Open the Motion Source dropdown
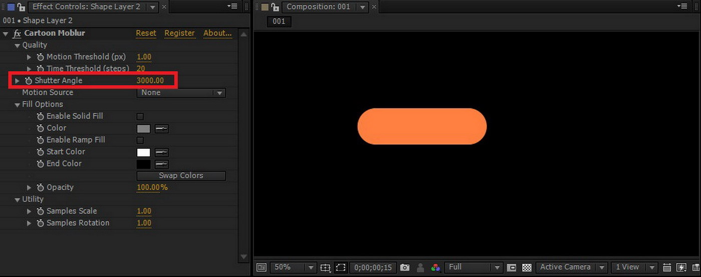This screenshot has width=701, height=277. tap(181, 93)
